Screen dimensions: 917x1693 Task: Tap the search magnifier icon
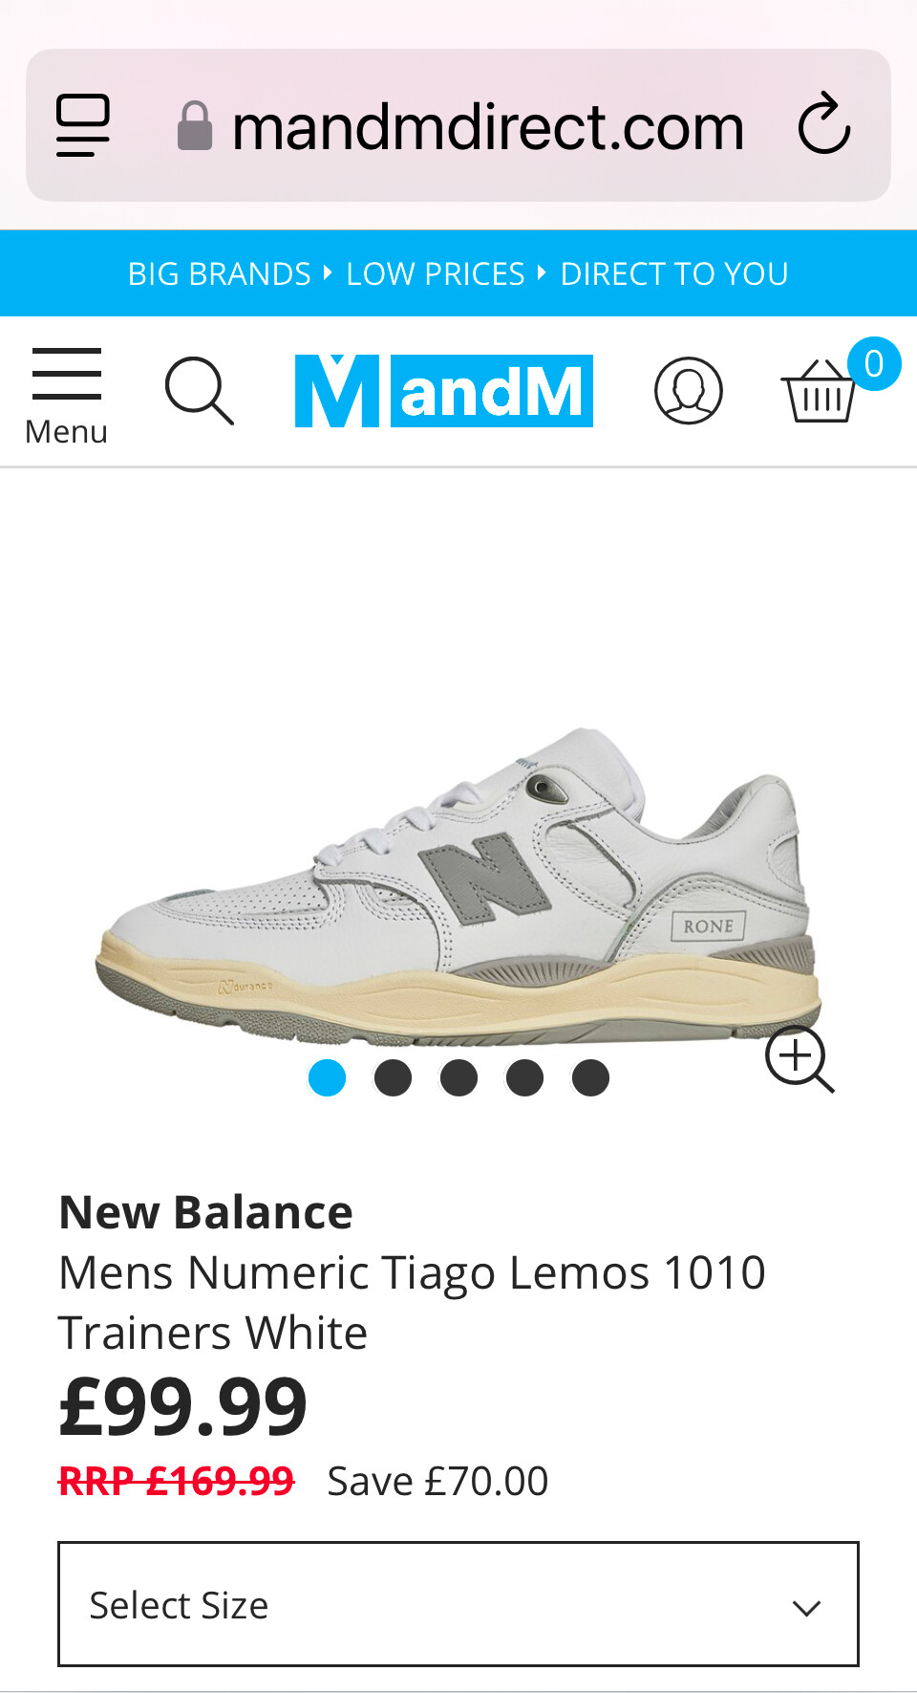[x=199, y=390]
